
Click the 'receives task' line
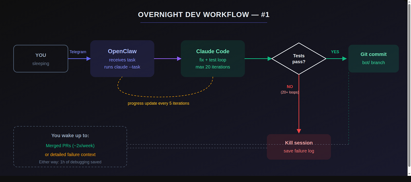[x=122, y=60]
